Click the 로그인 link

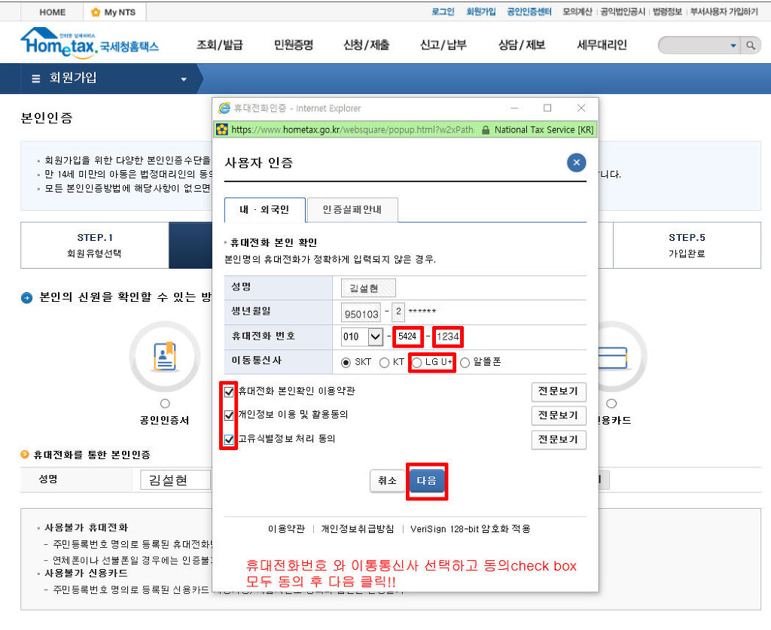pos(443,12)
